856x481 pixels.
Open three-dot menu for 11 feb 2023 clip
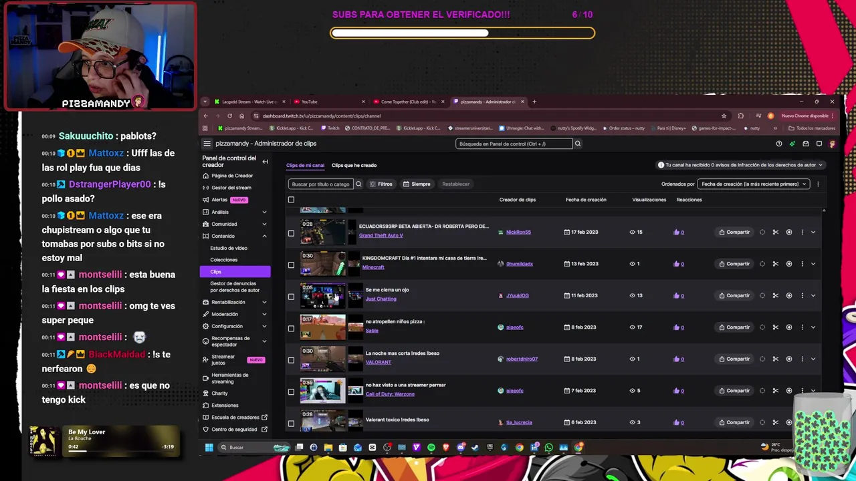click(802, 295)
